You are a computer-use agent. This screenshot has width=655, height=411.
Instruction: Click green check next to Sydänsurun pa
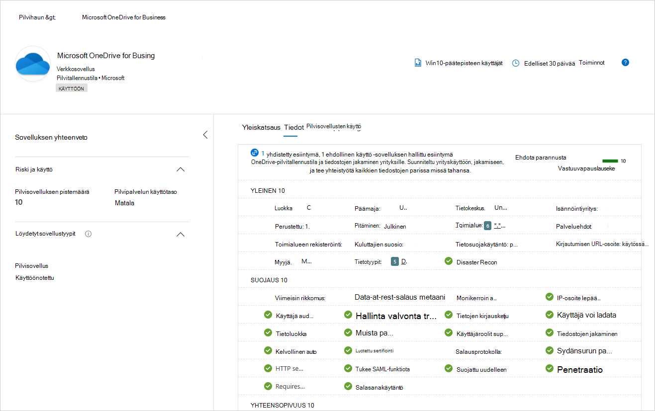pos(550,350)
